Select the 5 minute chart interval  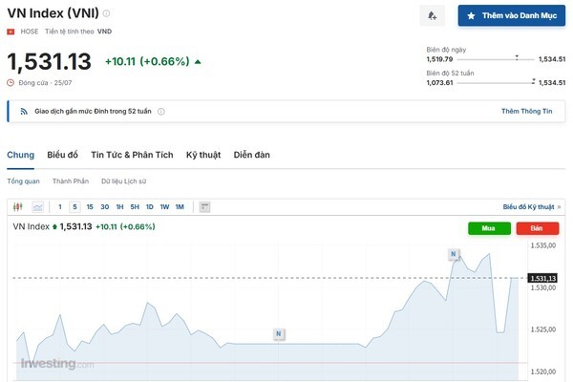[74, 207]
